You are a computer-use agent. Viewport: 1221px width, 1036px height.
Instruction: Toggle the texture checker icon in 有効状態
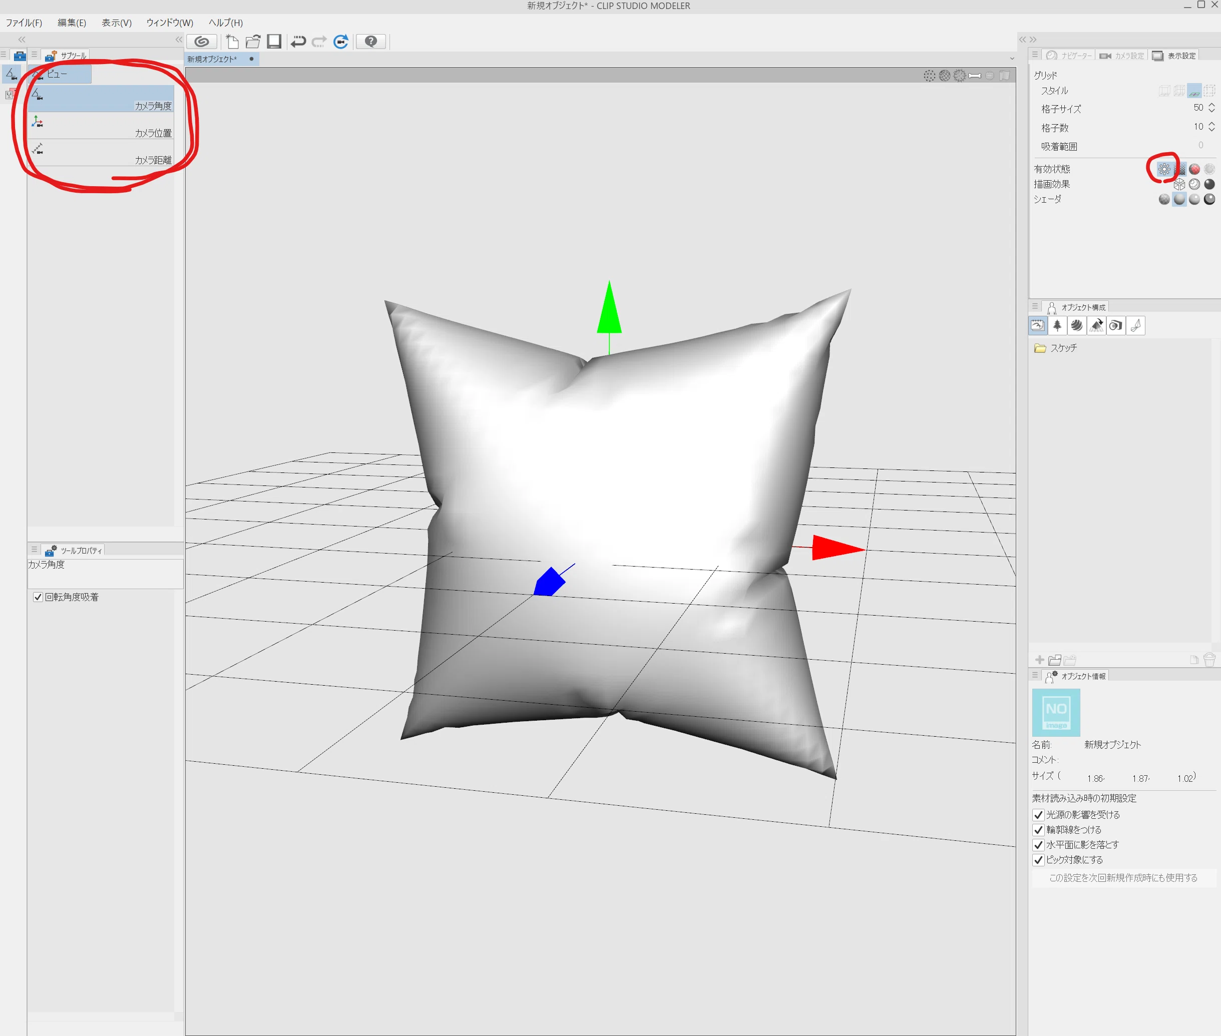[1179, 169]
